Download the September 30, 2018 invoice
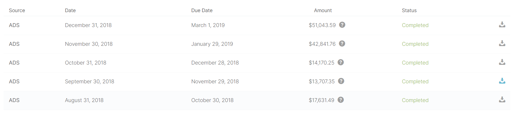This screenshot has width=517, height=115. (x=502, y=81)
